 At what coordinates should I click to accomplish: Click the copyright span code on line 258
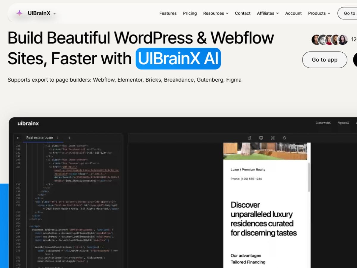pyautogui.click(x=78, y=207)
